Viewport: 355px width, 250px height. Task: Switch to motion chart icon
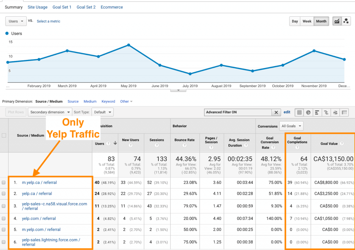346,21
